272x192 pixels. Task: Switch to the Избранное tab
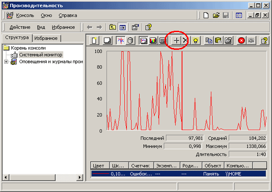tap(46, 38)
